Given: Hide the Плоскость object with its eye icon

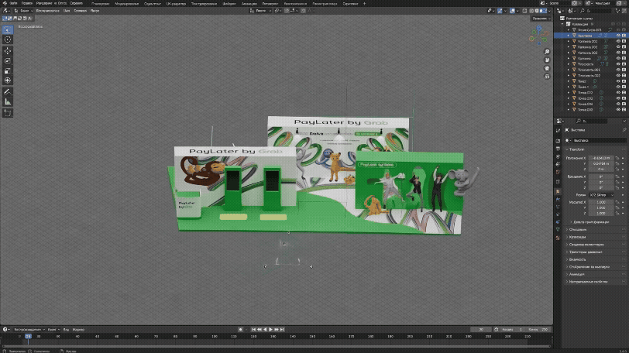Looking at the screenshot, I should point(618,64).
